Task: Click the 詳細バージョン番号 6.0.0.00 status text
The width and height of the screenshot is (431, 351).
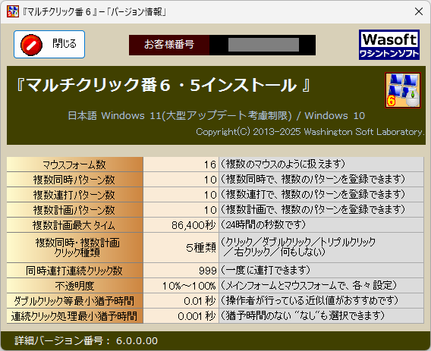Action: tap(86, 341)
